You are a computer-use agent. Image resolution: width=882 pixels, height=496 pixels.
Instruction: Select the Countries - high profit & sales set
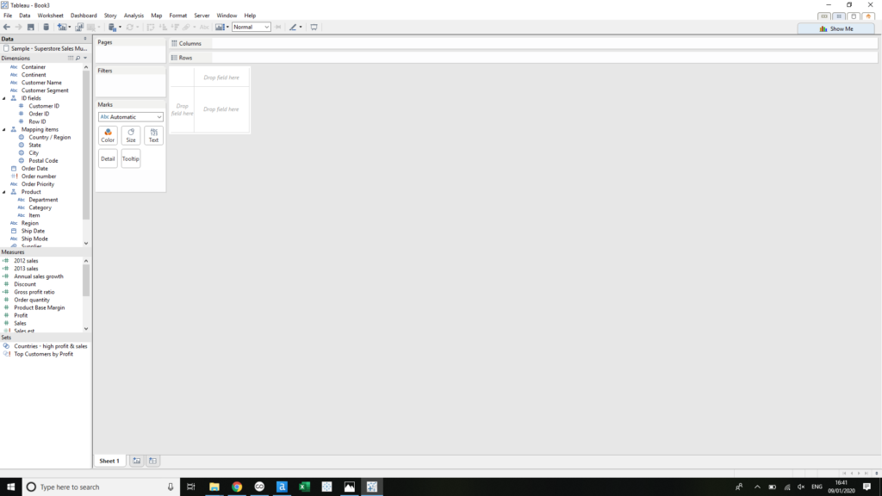(51, 346)
